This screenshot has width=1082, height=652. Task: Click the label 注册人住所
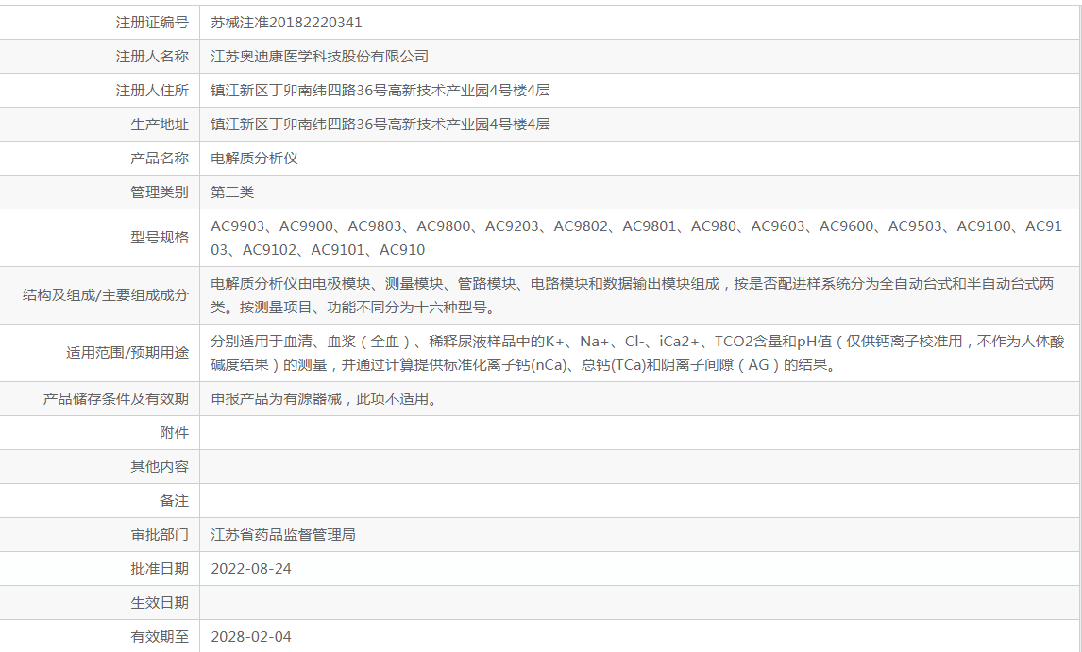point(152,90)
